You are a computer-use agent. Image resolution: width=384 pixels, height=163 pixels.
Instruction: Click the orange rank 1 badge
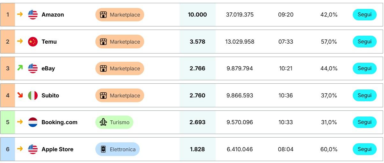pos(8,15)
